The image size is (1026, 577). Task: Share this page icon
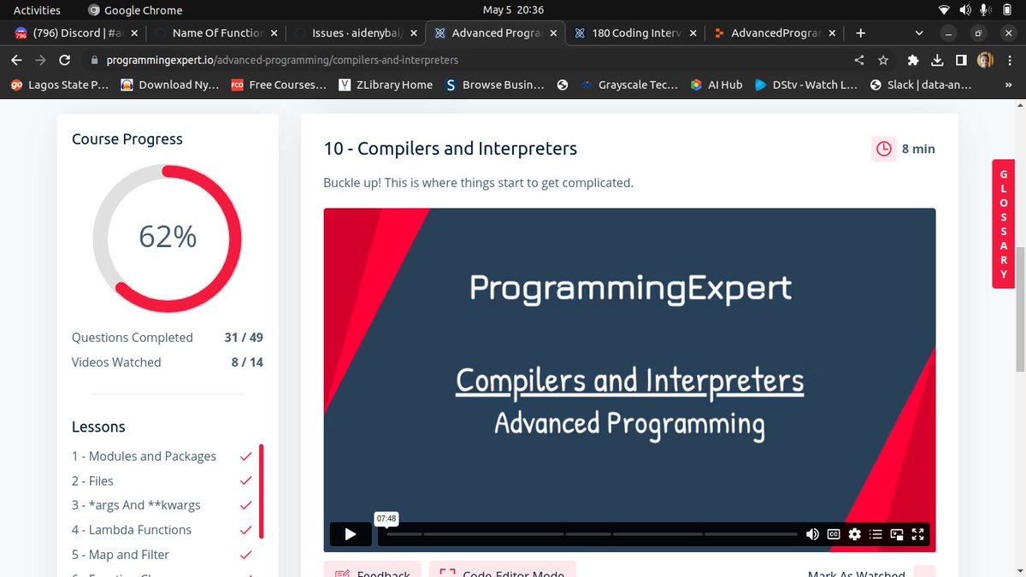859,61
